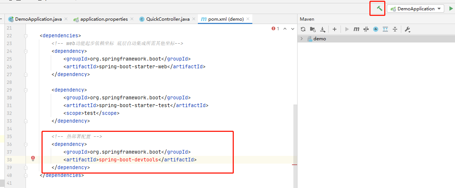This screenshot has height=188, width=455.
Task: Go to next highlighted error arrow
Action: click(x=293, y=28)
